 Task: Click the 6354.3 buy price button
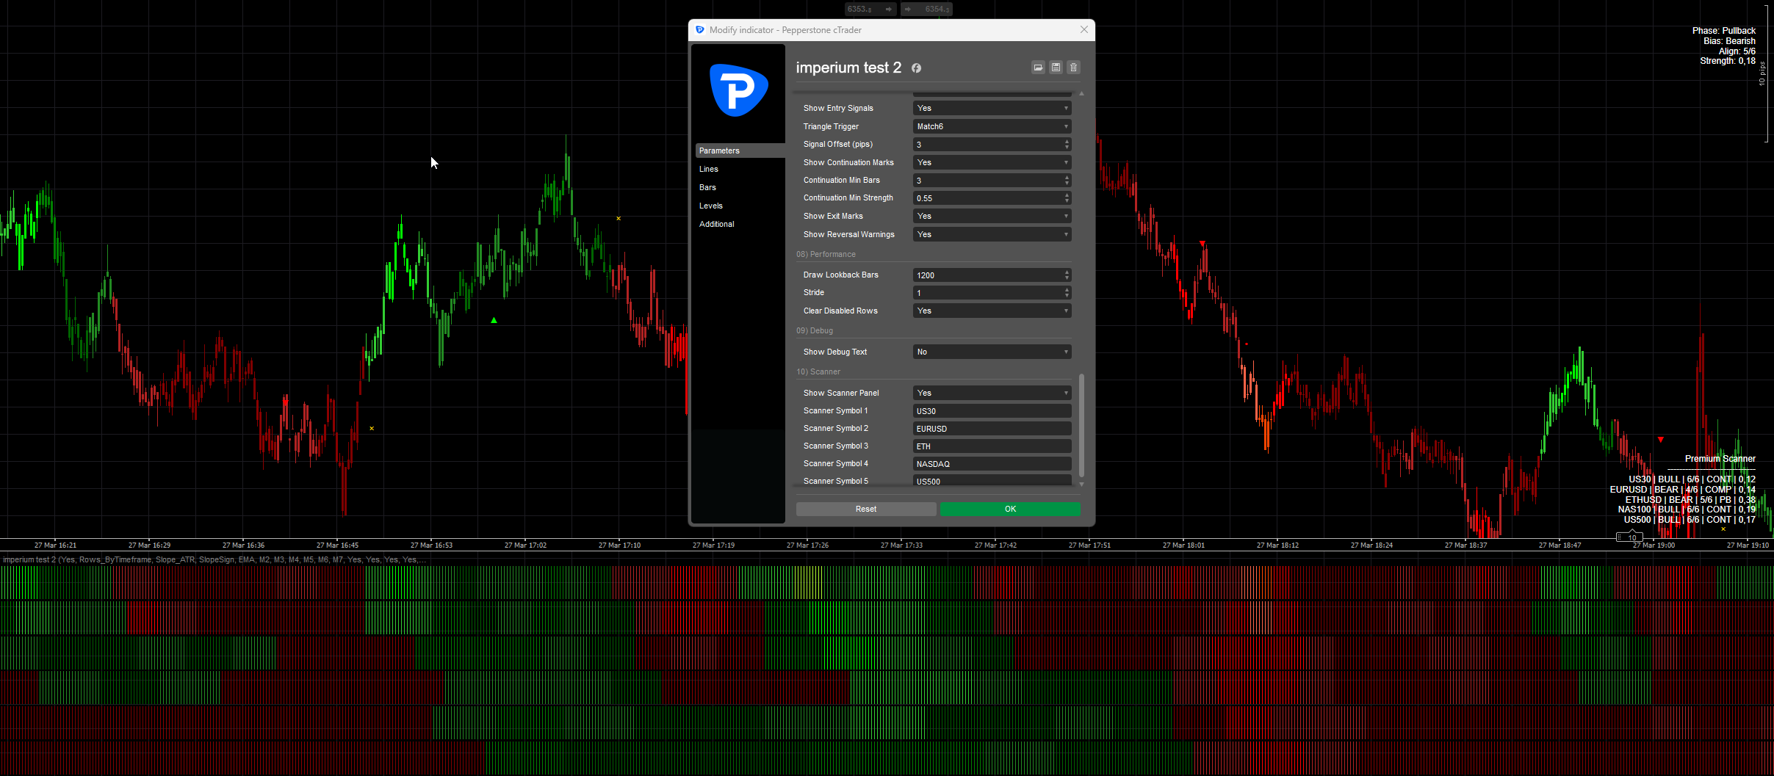pyautogui.click(x=926, y=9)
